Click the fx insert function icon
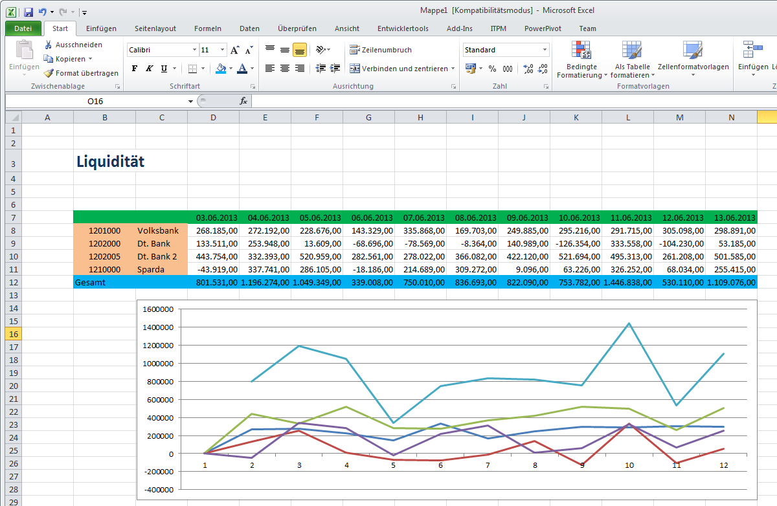Image resolution: width=777 pixels, height=506 pixels. (243, 101)
